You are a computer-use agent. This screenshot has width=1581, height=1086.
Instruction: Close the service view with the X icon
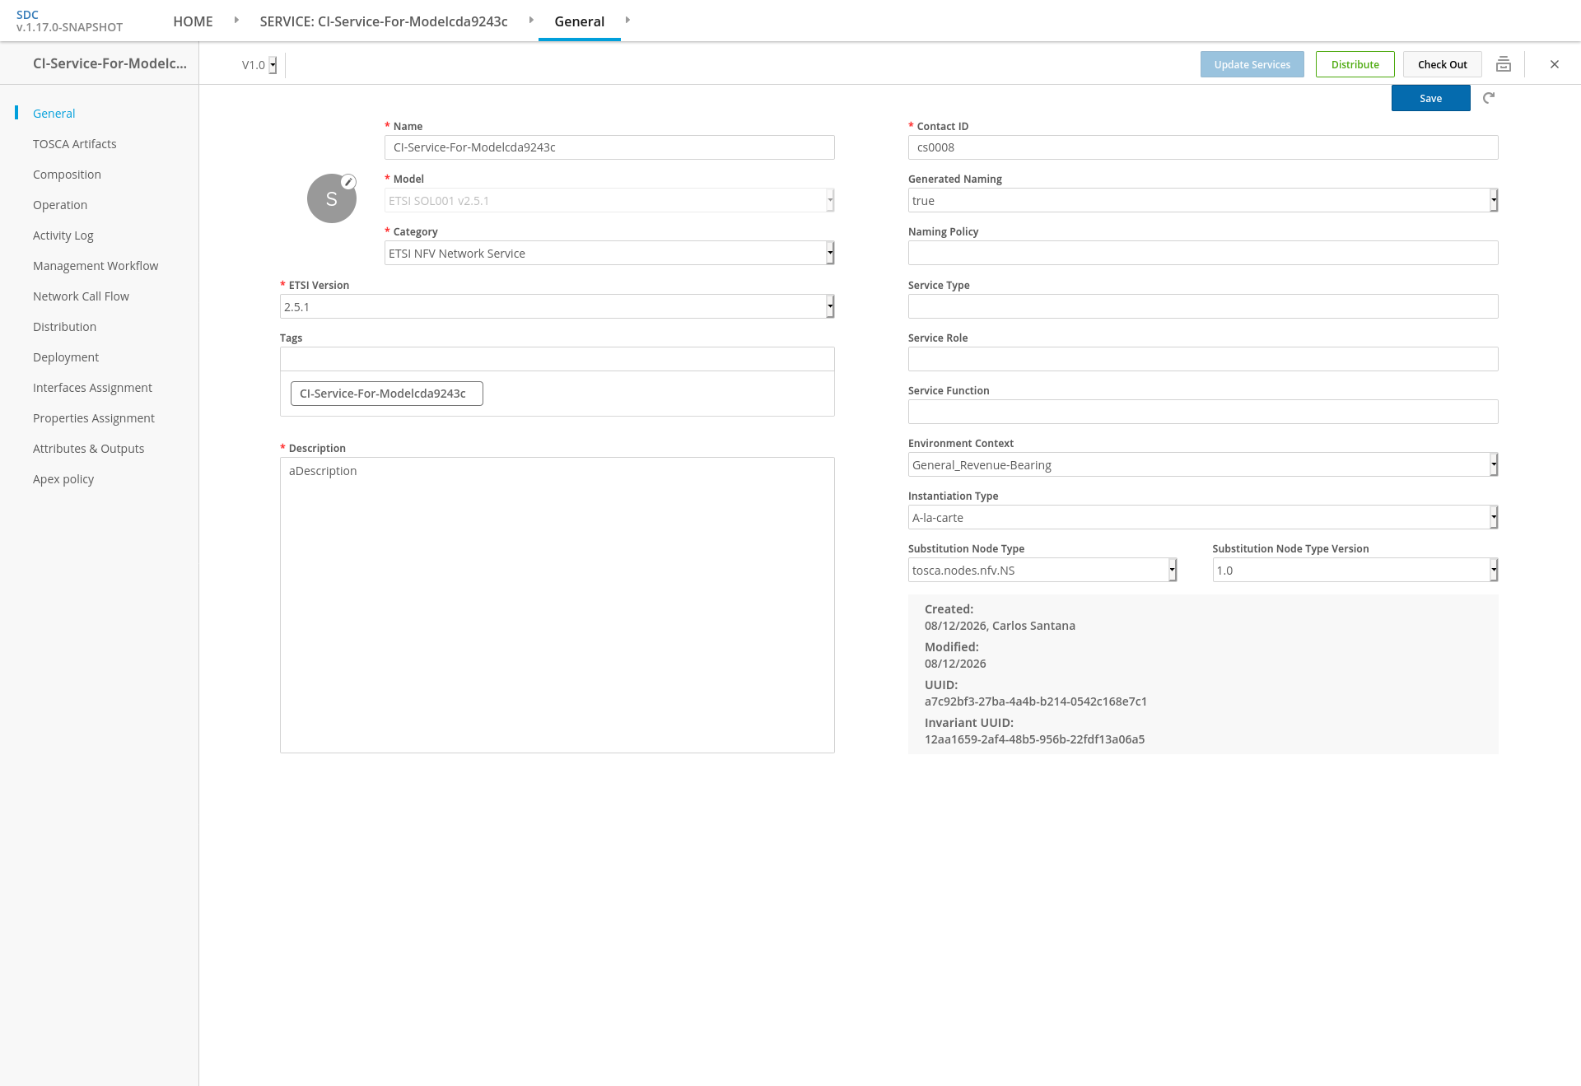tap(1555, 64)
